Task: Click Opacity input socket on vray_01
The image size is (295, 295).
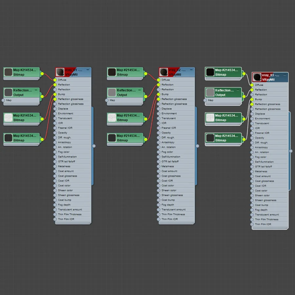Action: (x=55, y=133)
